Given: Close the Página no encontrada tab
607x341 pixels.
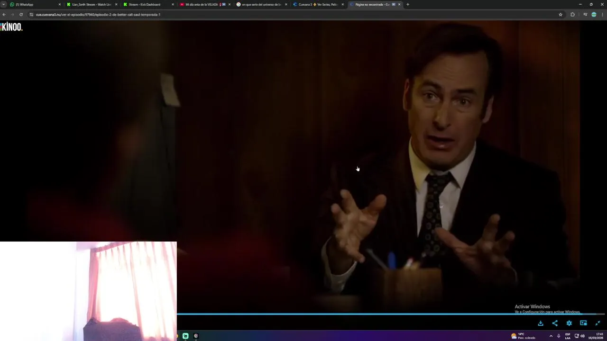Looking at the screenshot, I should [399, 4].
